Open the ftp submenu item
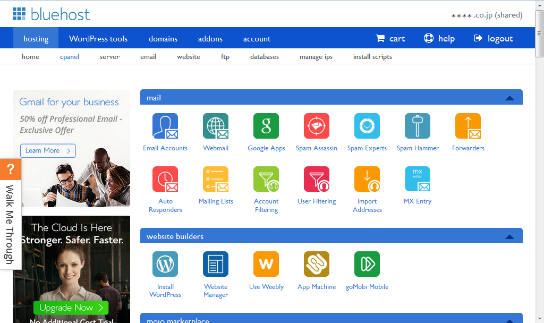Viewport: 544px width, 323px height. (x=225, y=56)
